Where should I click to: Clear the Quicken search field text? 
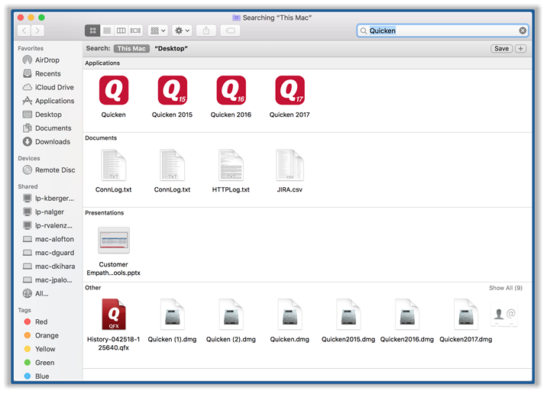point(523,31)
